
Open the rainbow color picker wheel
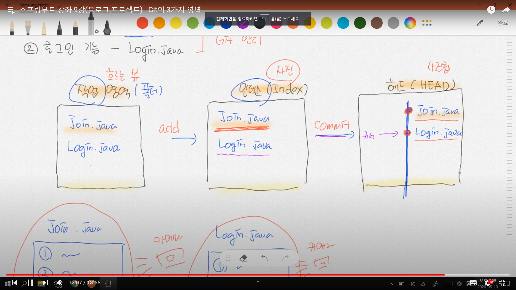[410, 23]
